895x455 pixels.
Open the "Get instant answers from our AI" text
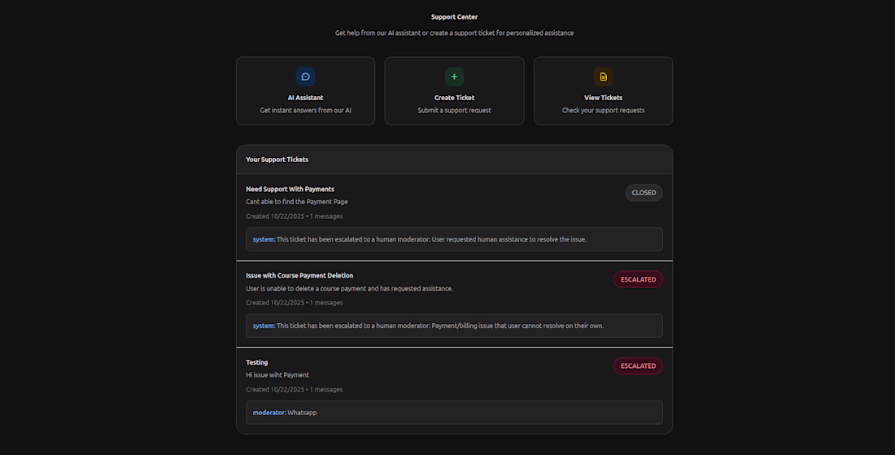(x=305, y=110)
